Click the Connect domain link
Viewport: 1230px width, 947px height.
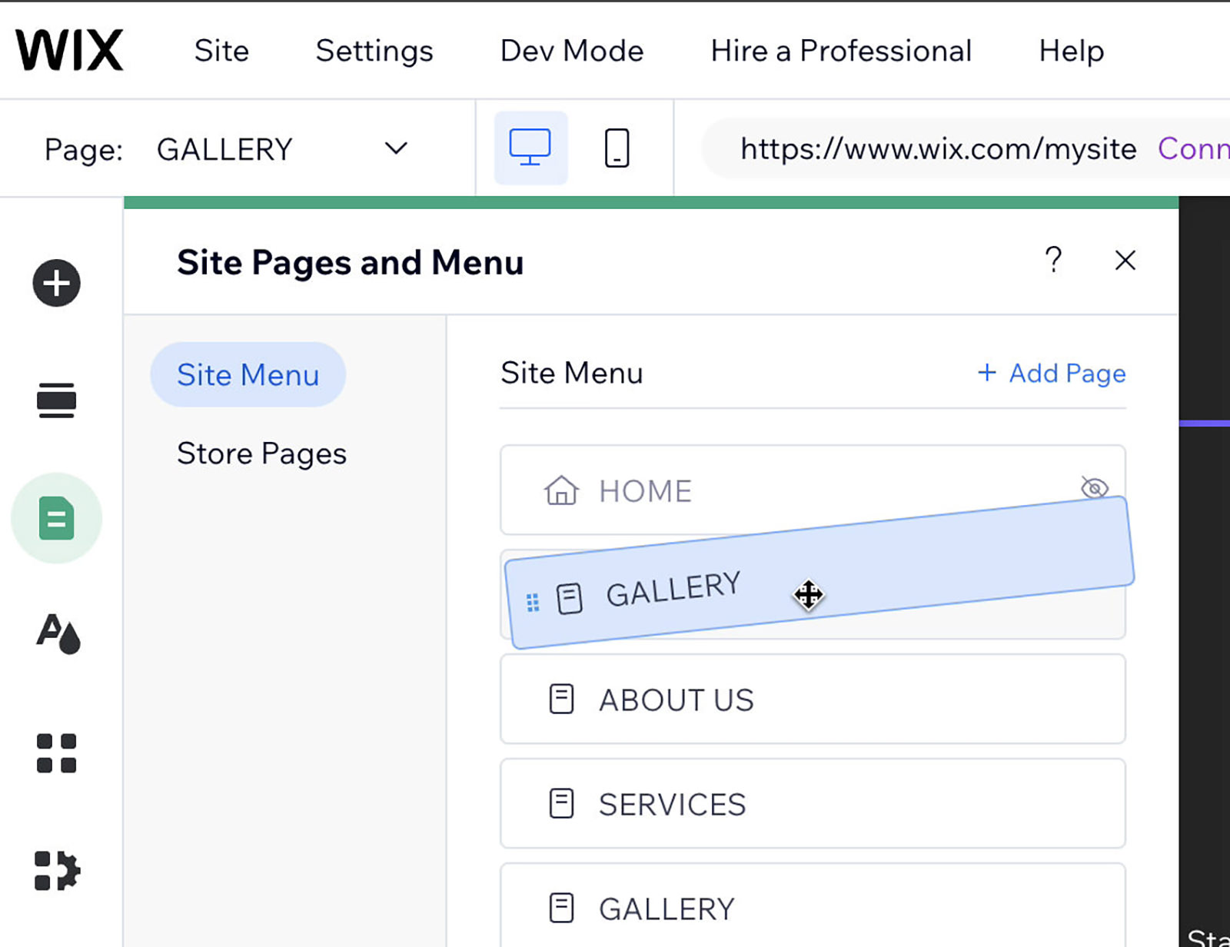(x=1193, y=148)
